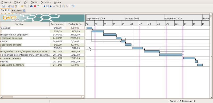Click the chart vertical scrollbar thumb
This screenshot has width=213, height=103.
211,56
